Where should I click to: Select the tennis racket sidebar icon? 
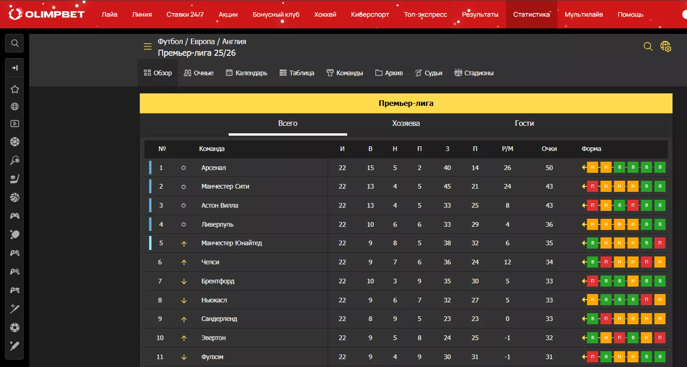tap(15, 160)
